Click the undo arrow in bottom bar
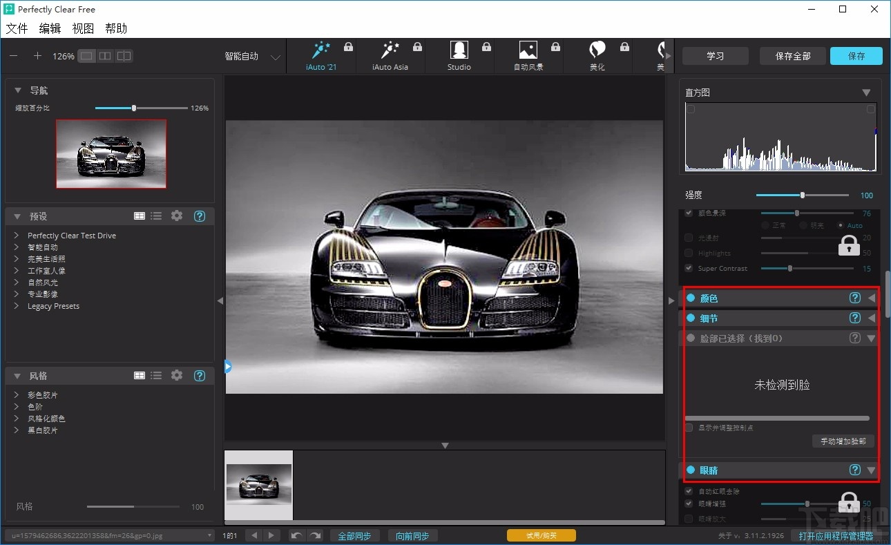 (x=297, y=535)
